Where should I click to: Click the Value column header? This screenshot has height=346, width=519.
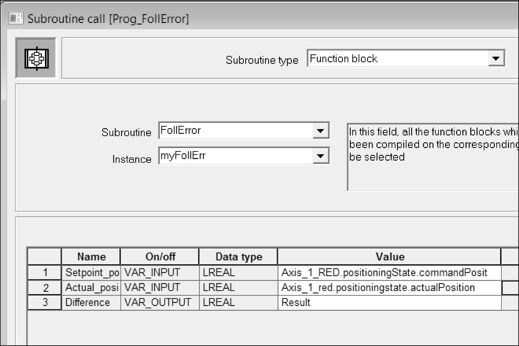[389, 257]
